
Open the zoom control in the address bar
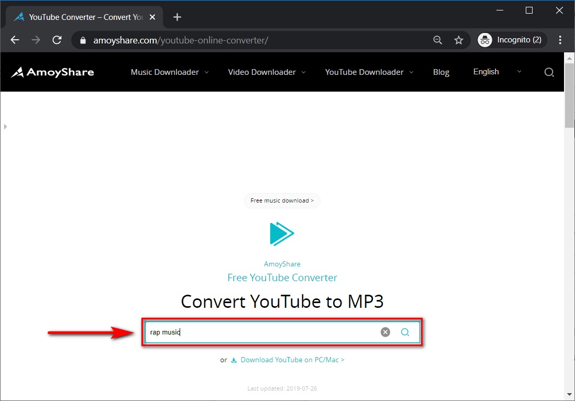437,40
